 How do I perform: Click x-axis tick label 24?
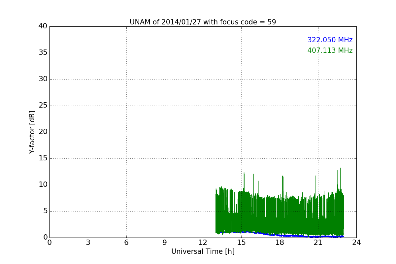[356, 243]
